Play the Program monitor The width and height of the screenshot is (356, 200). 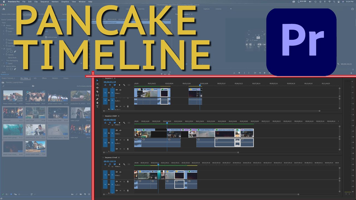coord(264,73)
